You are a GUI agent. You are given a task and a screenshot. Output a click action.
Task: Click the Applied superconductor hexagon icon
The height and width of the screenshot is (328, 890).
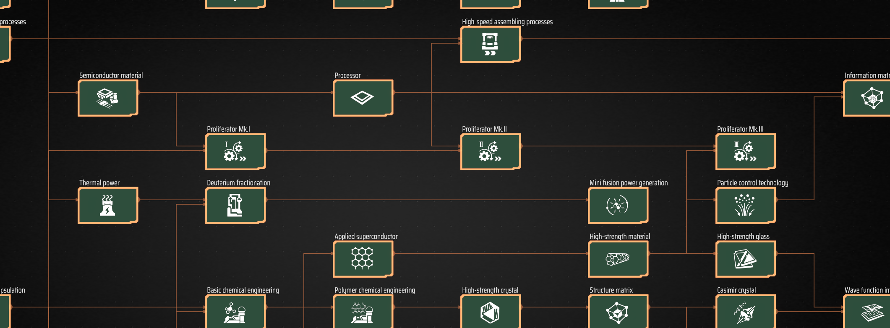(362, 258)
